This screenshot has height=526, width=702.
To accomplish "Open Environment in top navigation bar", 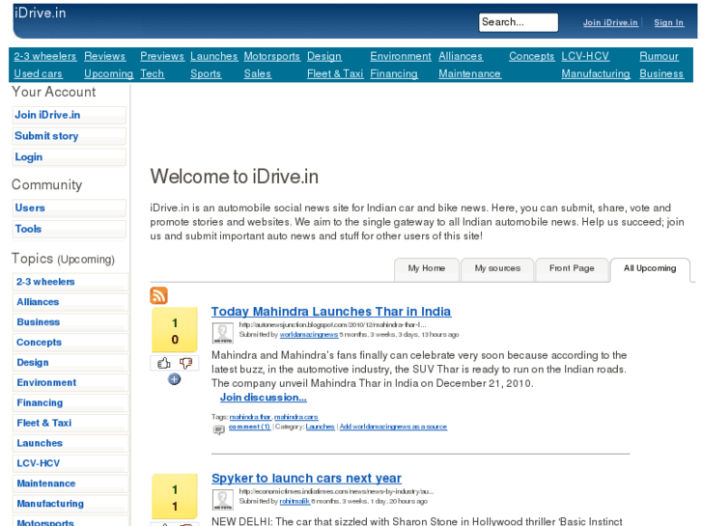I will [401, 56].
